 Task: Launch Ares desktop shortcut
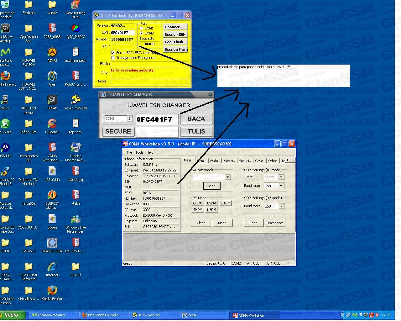point(52,76)
